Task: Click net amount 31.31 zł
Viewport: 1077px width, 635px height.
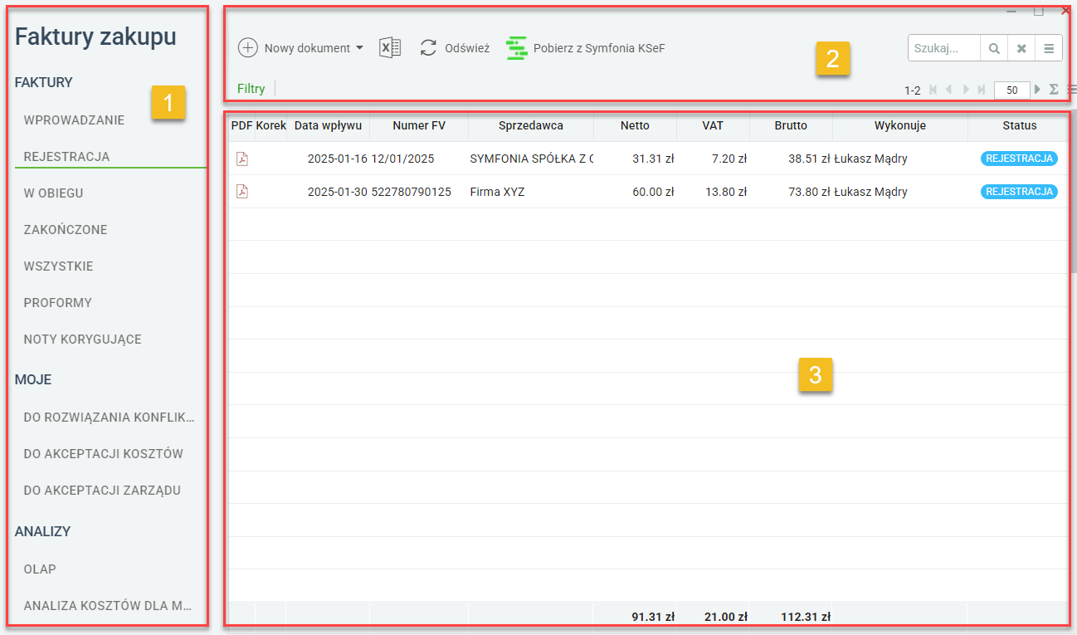Action: point(653,159)
